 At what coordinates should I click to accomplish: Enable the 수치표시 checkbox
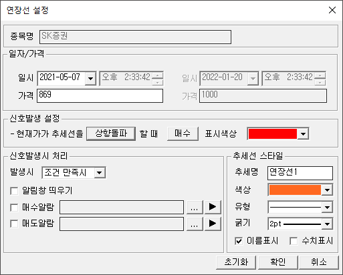click(294, 241)
